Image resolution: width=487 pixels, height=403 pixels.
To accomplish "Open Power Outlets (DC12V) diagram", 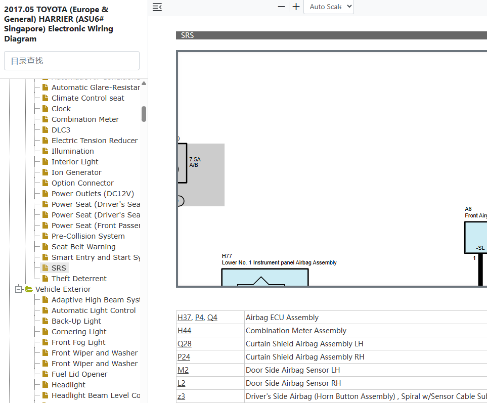I will (93, 194).
